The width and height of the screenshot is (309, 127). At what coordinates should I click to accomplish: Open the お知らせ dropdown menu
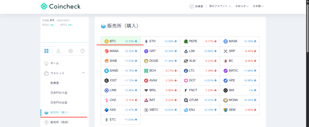pos(242,6)
